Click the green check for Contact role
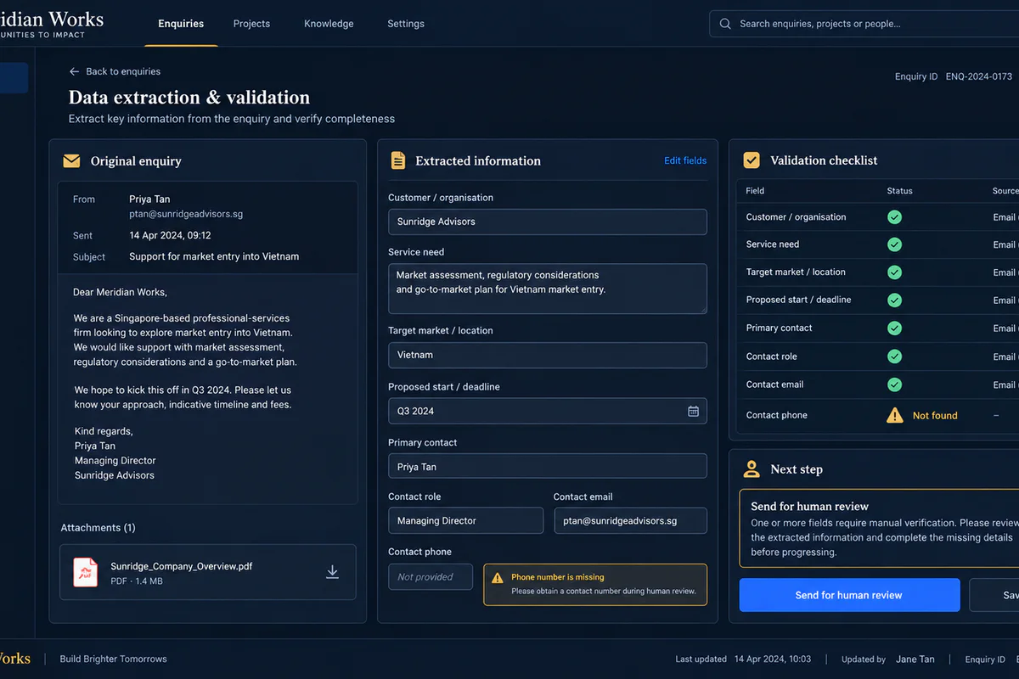 tap(894, 356)
